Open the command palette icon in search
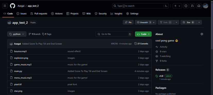 tap(166, 6)
